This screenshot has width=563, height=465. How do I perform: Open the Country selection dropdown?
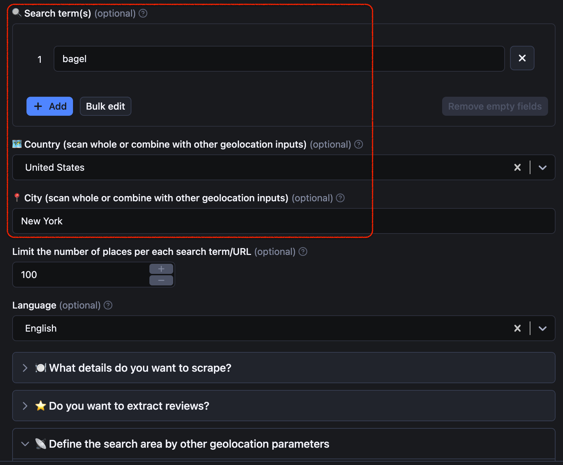pyautogui.click(x=542, y=167)
